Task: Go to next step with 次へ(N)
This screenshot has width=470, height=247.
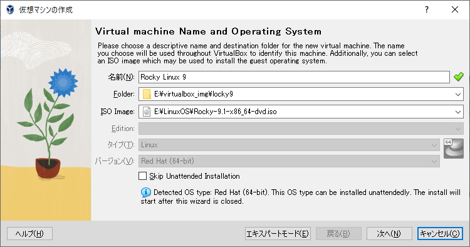Action: (x=389, y=233)
